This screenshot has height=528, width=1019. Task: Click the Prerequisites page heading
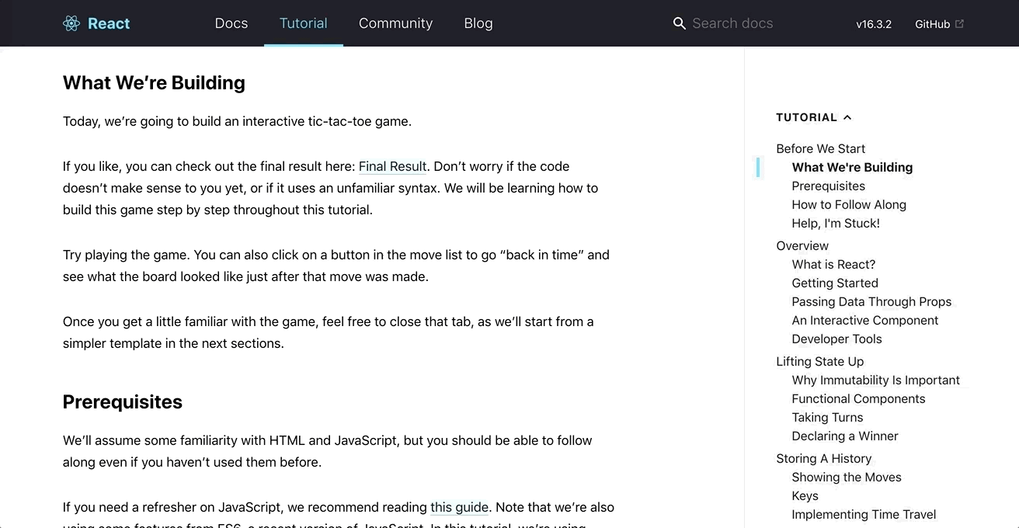(x=123, y=401)
